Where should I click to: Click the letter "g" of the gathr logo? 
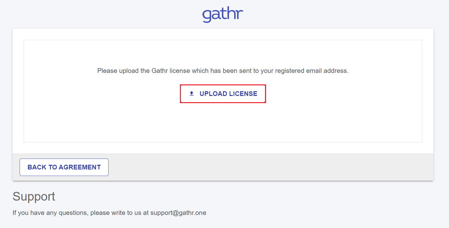[x=207, y=16]
